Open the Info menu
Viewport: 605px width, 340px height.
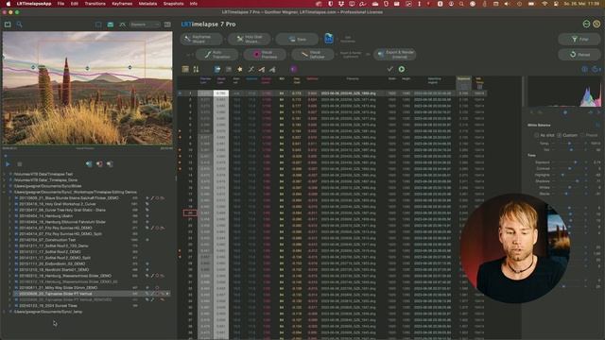coord(194,4)
